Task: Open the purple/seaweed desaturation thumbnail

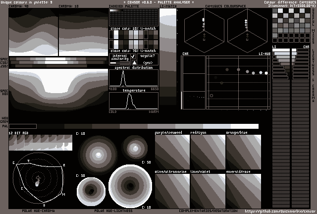Action: [x=172, y=152]
